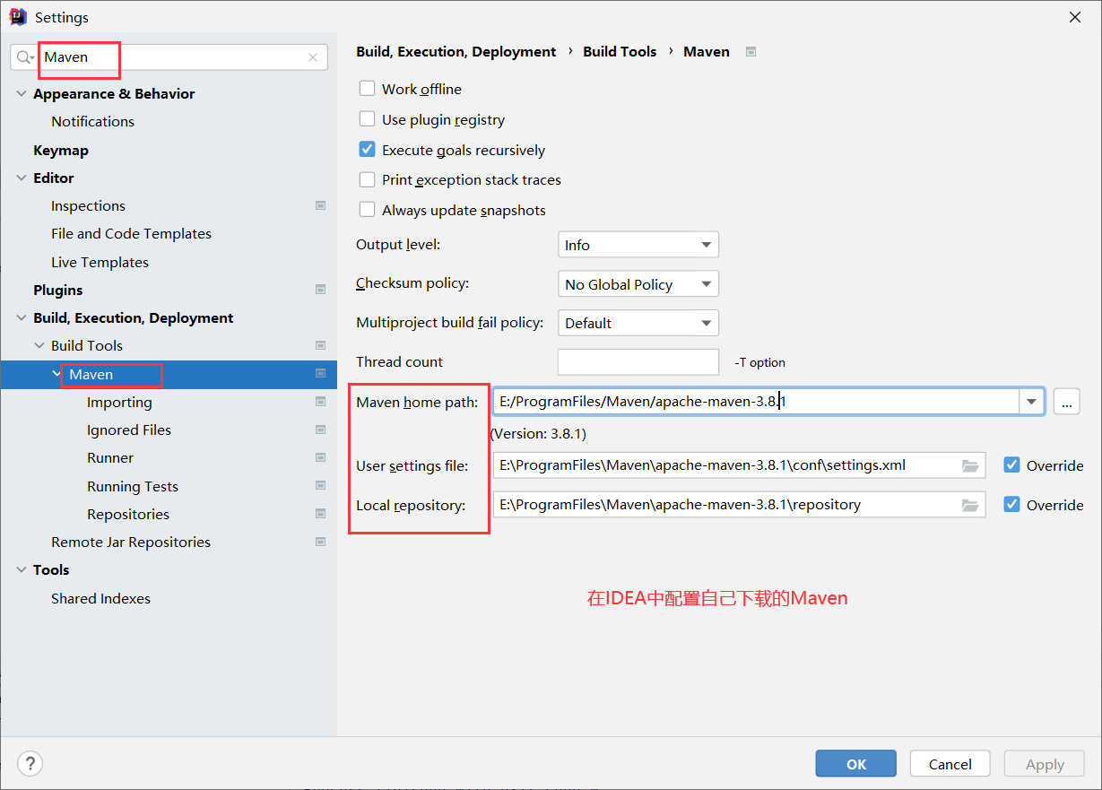Enable Always update snapshots checkbox

coord(367,210)
